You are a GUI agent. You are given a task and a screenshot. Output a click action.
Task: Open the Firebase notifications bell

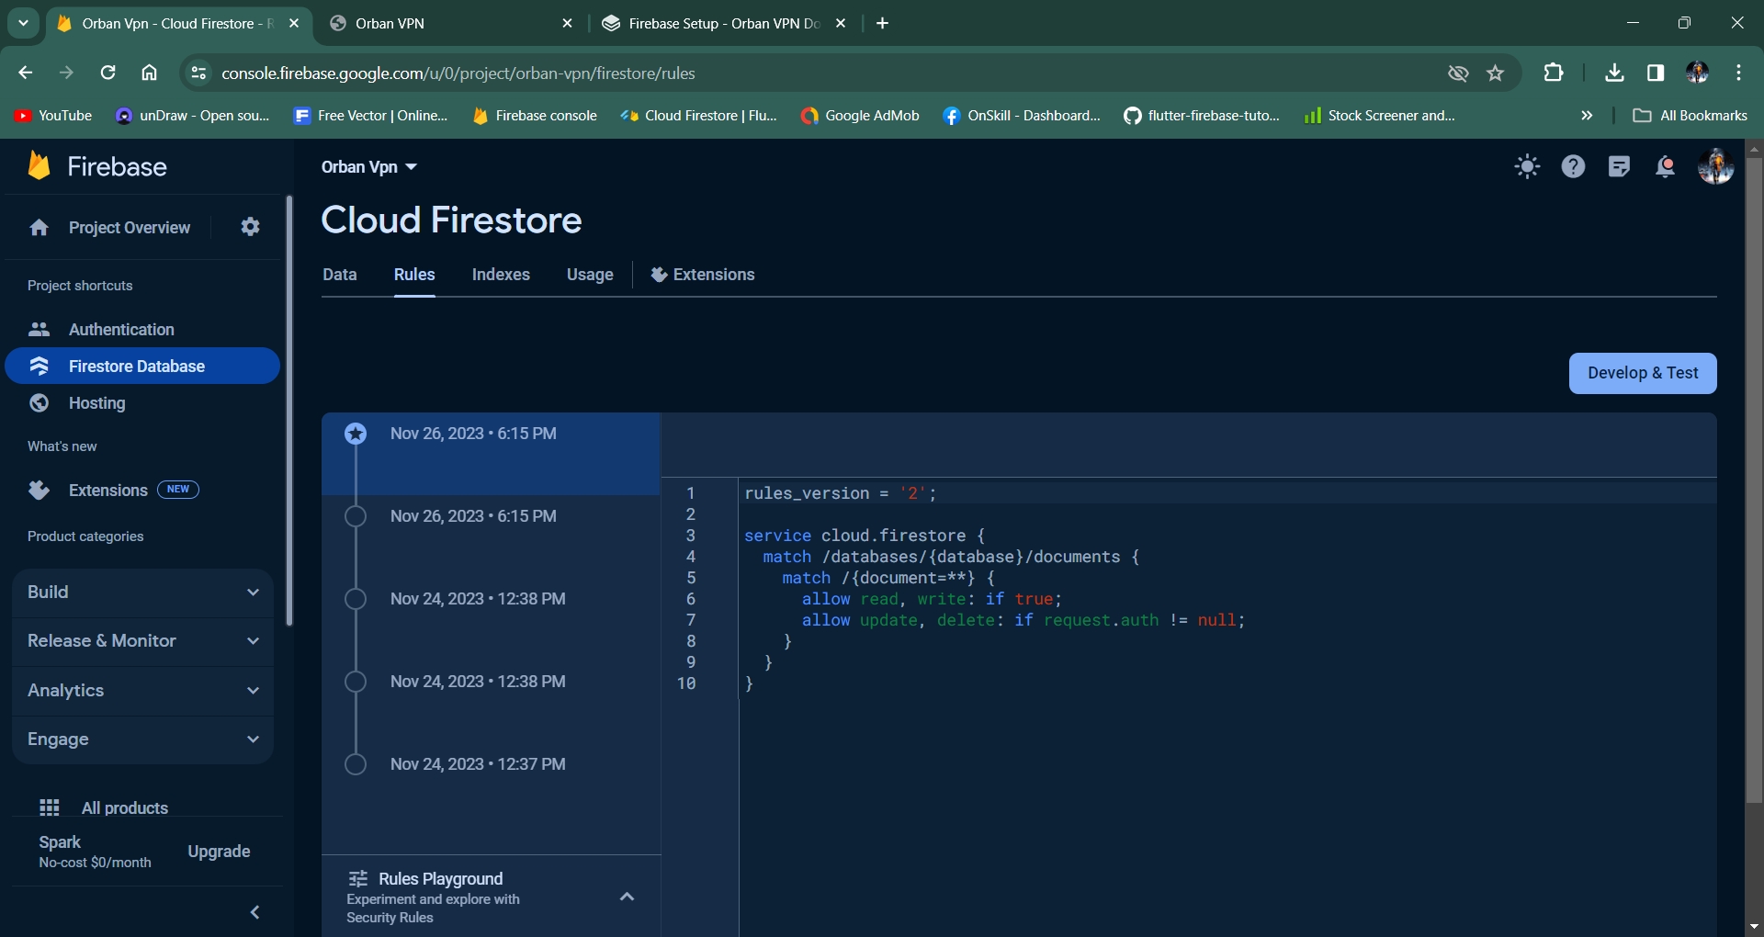1665,166
